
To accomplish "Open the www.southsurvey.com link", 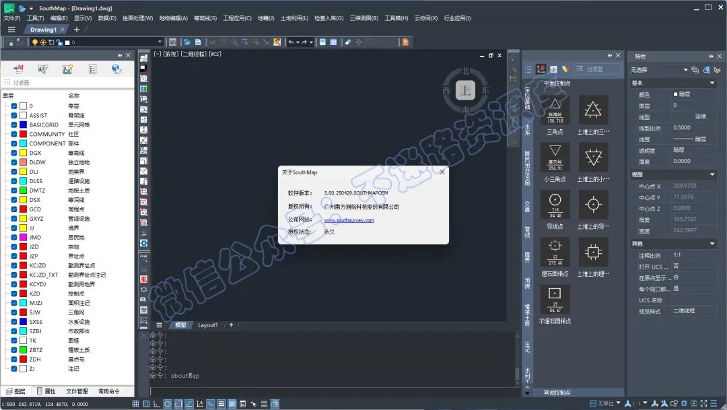I will pos(349,220).
